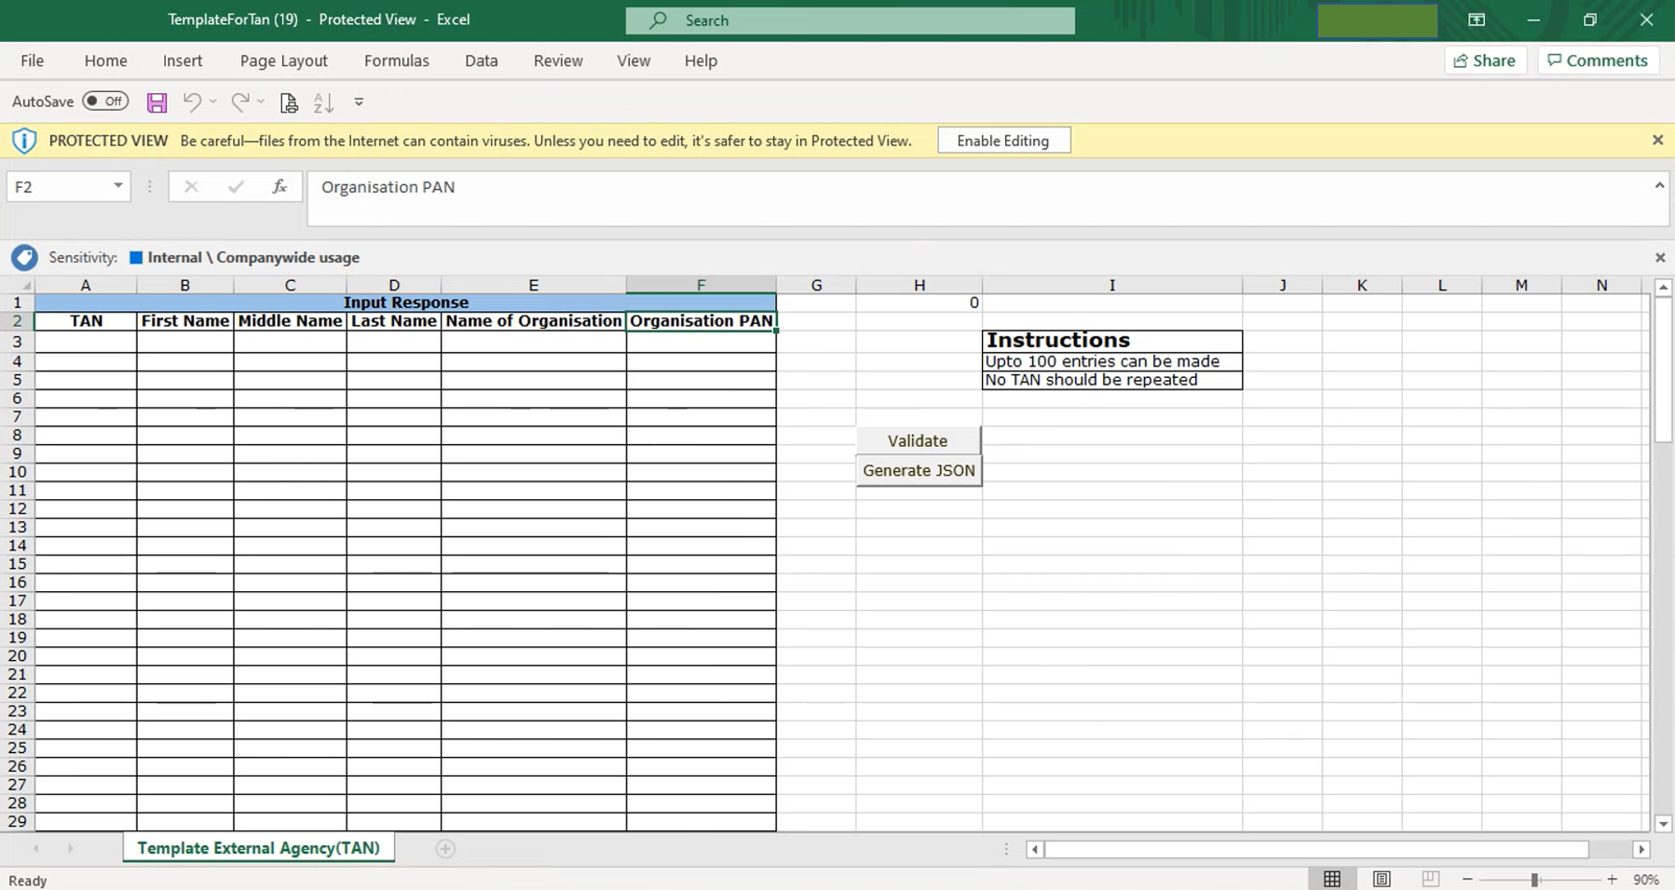This screenshot has width=1675, height=890.
Task: Click the Enable Editing button
Action: coord(1002,141)
